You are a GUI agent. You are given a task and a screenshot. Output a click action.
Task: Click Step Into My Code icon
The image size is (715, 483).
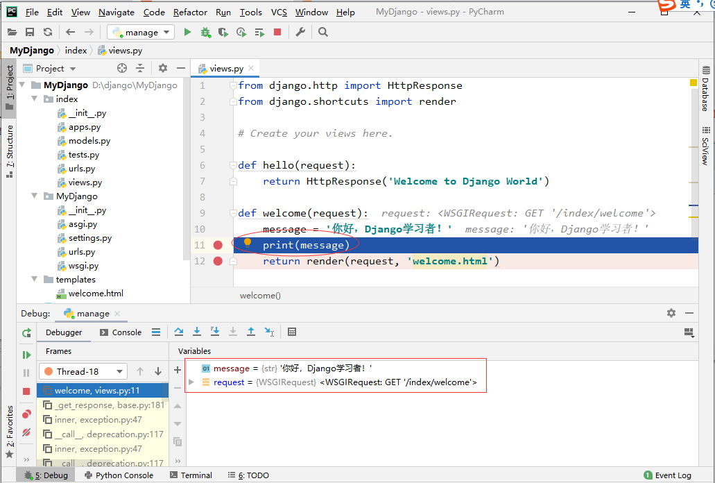tap(215, 332)
